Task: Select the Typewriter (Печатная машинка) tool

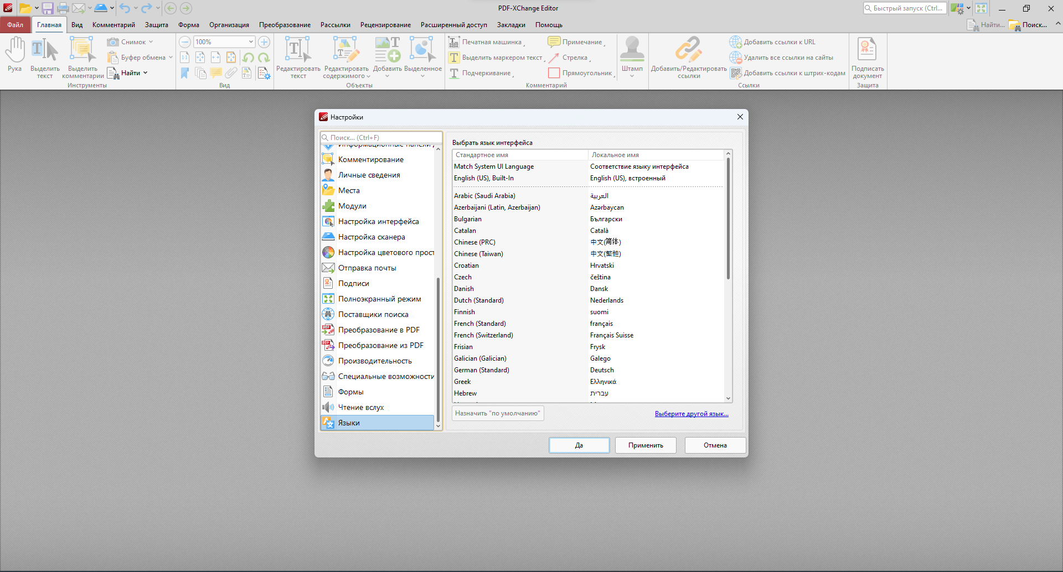Action: pyautogui.click(x=487, y=42)
